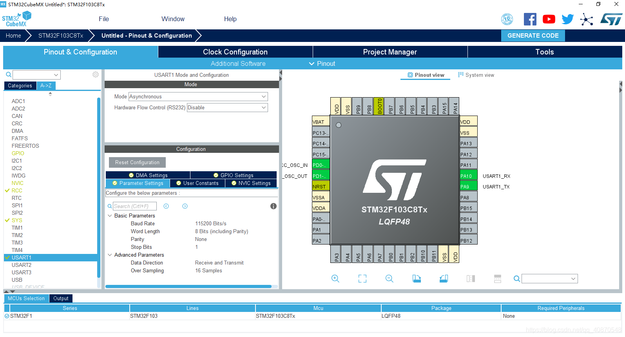Switch to the A->Z peripheral tab
Image resolution: width=625 pixels, height=337 pixels.
pos(46,85)
